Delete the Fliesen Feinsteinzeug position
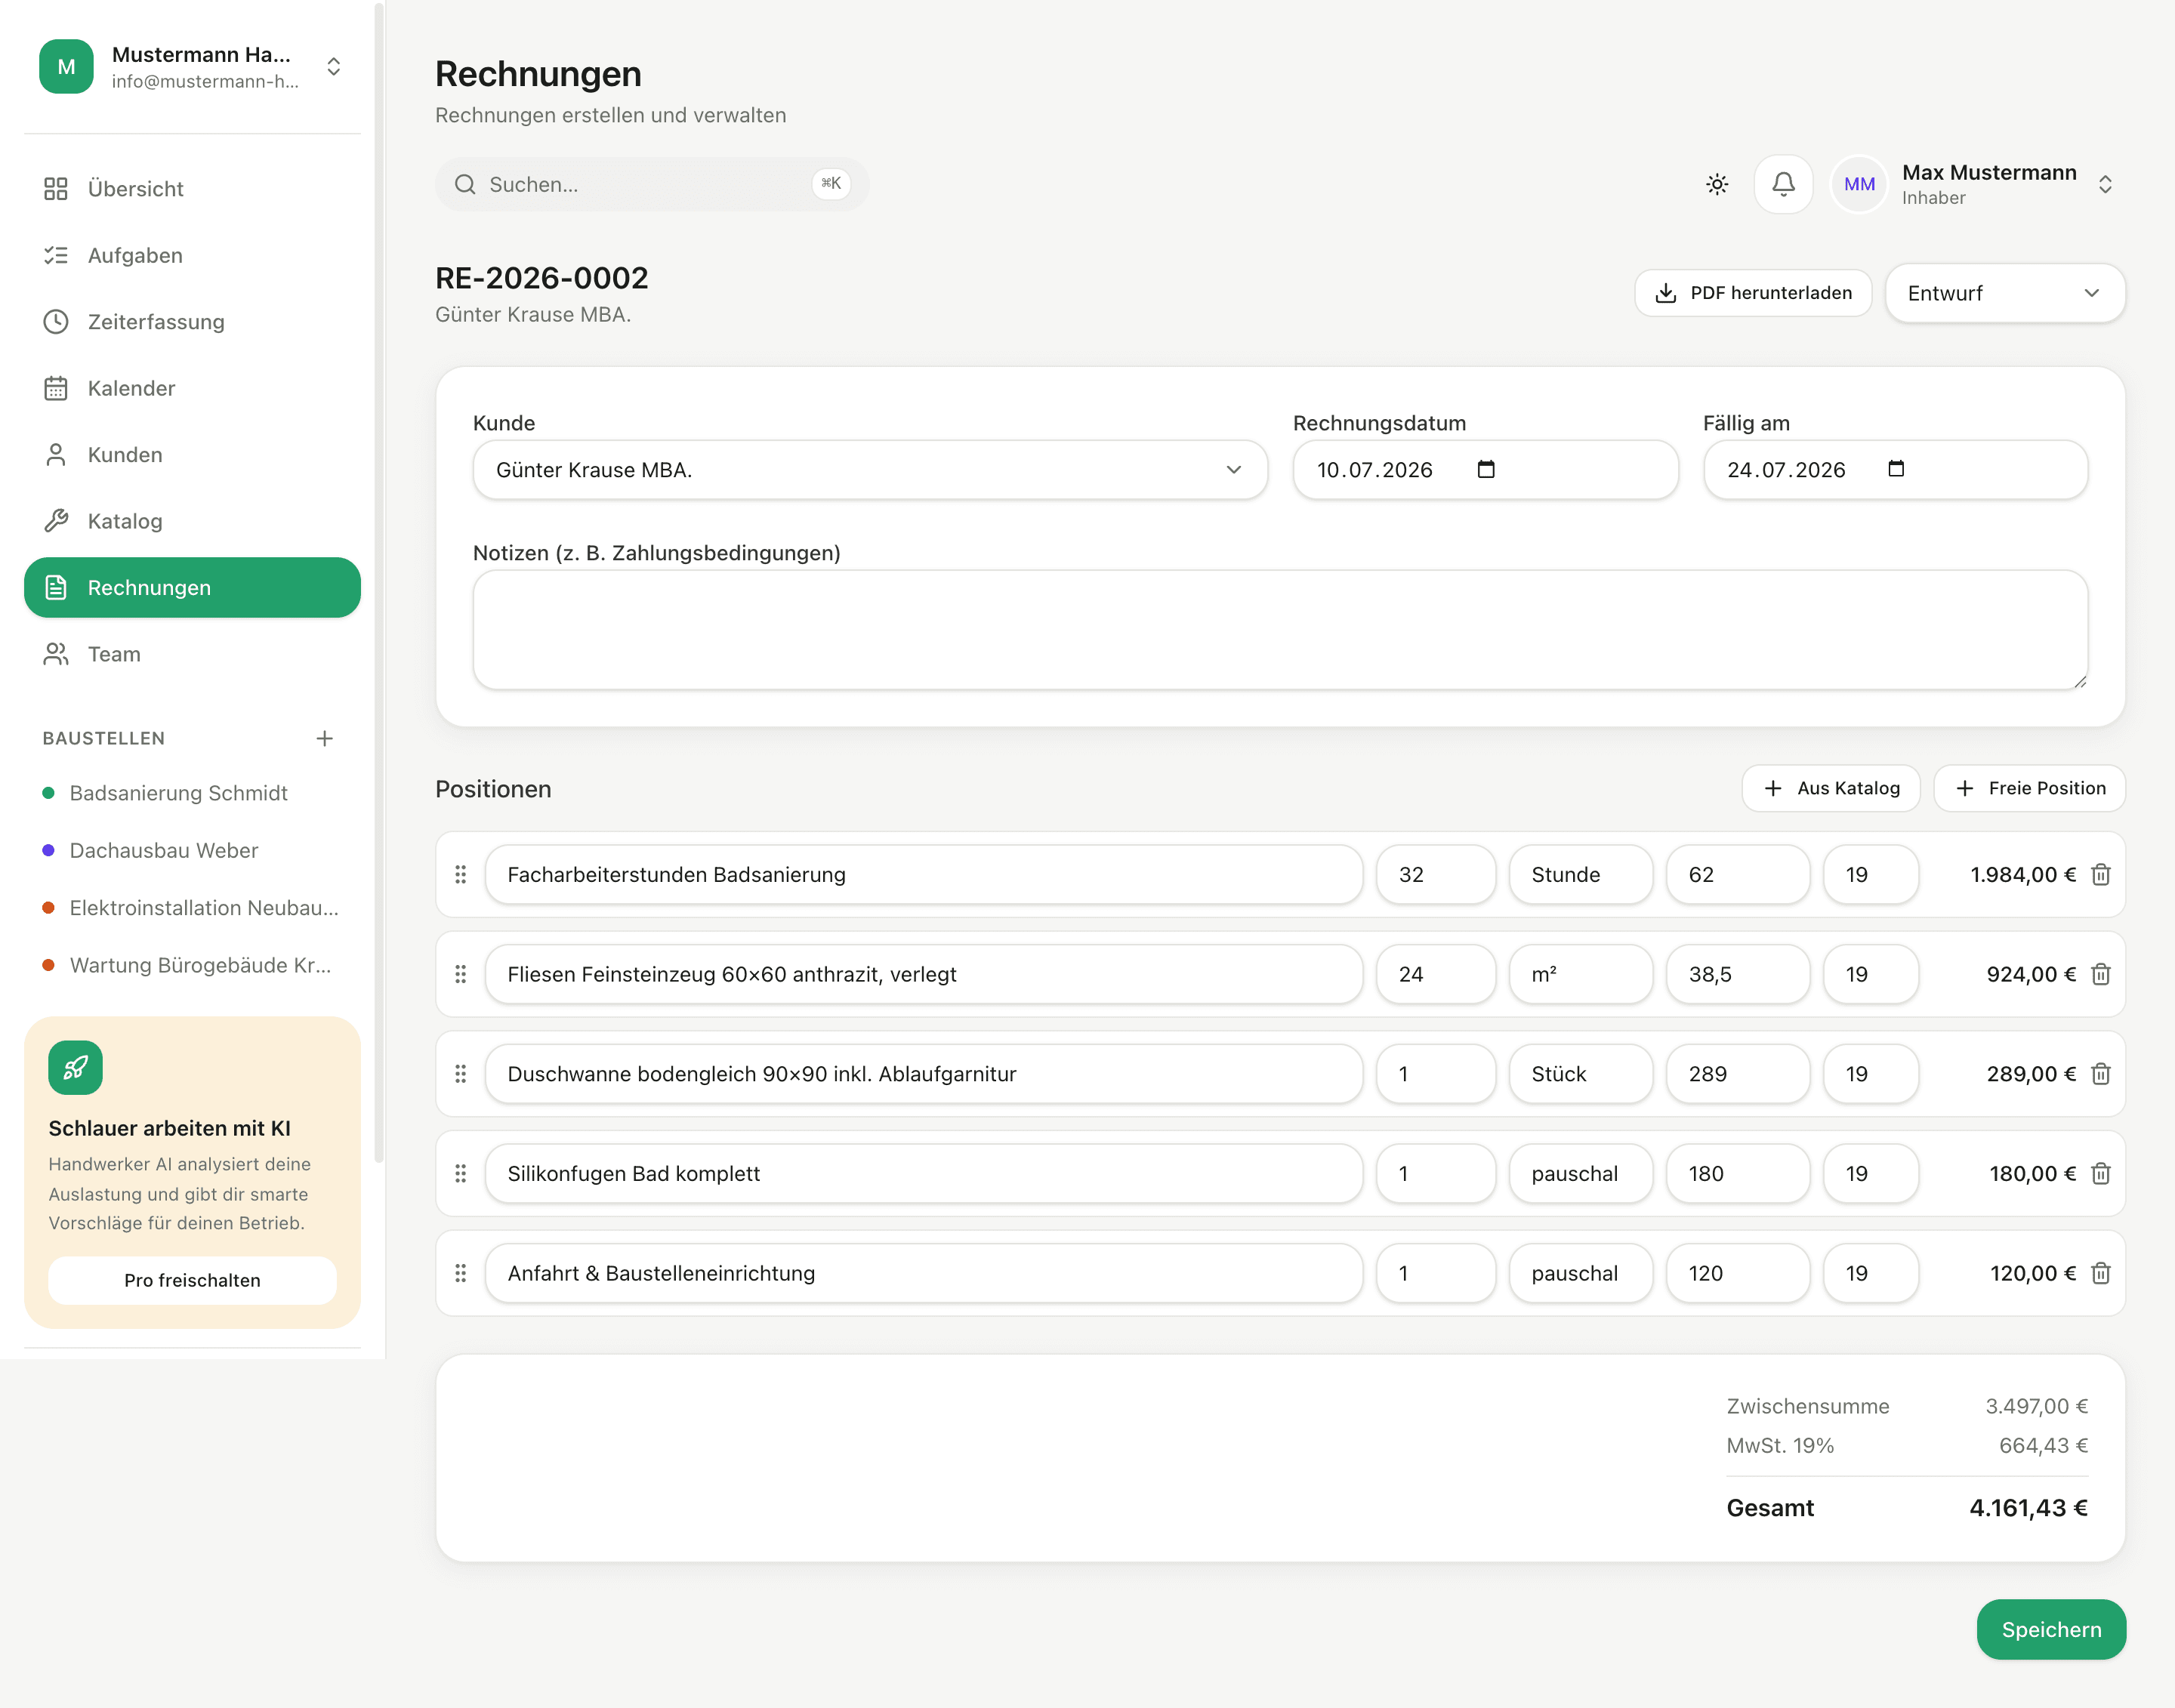 pyautogui.click(x=2101, y=974)
